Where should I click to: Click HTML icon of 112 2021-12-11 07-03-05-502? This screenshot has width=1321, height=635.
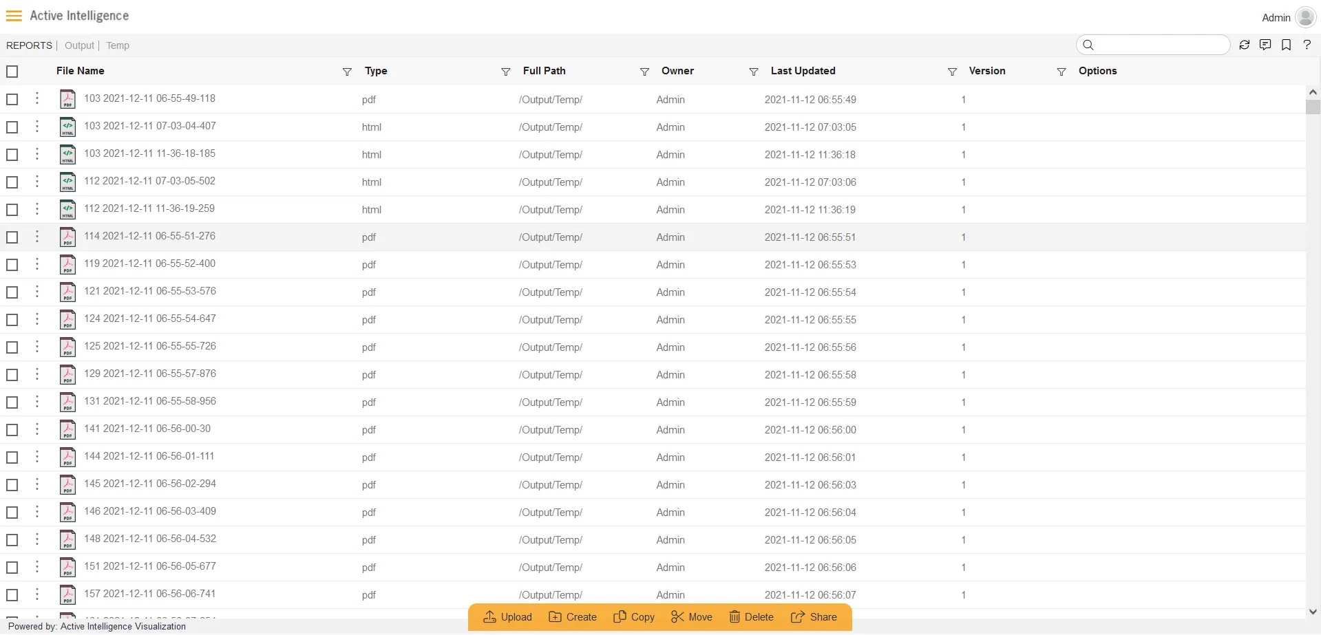(x=67, y=182)
